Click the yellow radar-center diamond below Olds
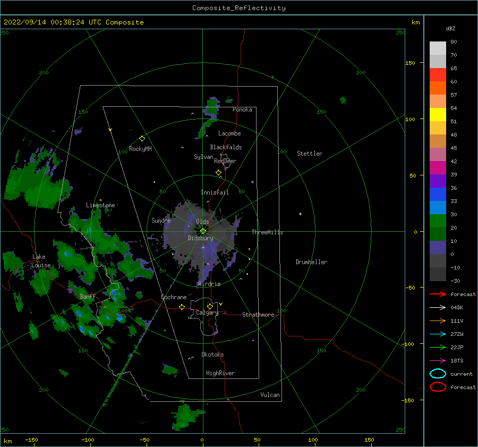Viewport: 478px width, 447px height. click(203, 231)
